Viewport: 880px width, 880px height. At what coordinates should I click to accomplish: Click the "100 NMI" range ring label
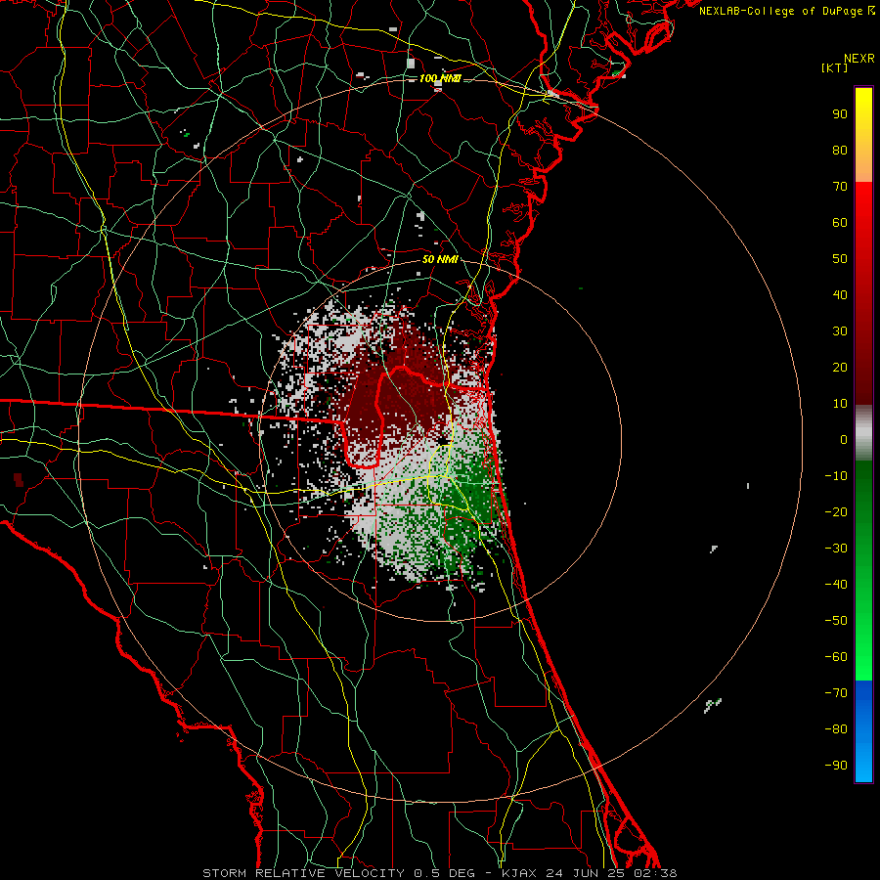click(x=440, y=78)
